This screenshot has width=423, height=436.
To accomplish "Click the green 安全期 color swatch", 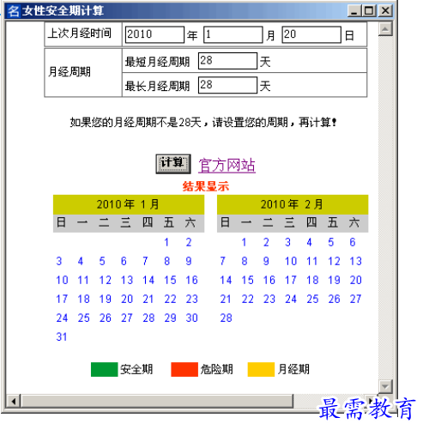I will coord(105,369).
